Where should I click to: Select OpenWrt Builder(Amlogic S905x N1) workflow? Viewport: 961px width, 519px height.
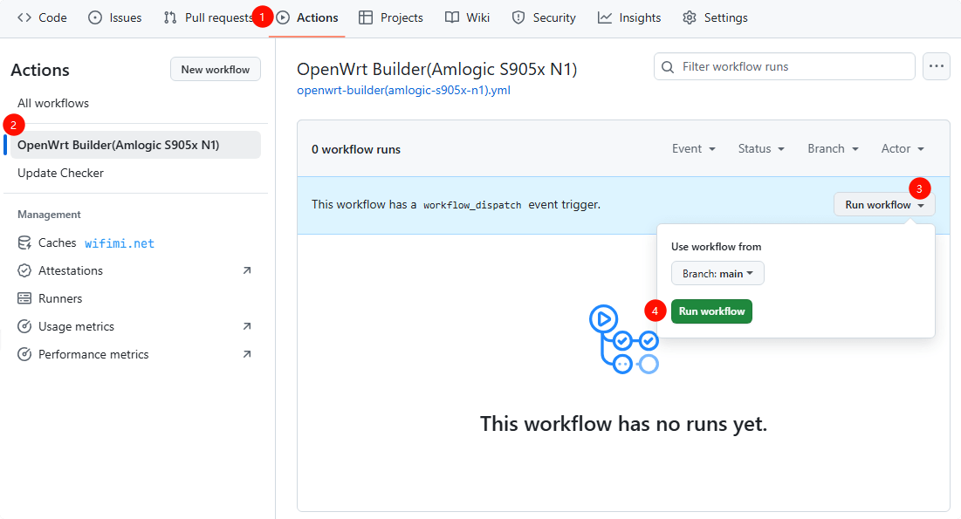[x=135, y=145]
